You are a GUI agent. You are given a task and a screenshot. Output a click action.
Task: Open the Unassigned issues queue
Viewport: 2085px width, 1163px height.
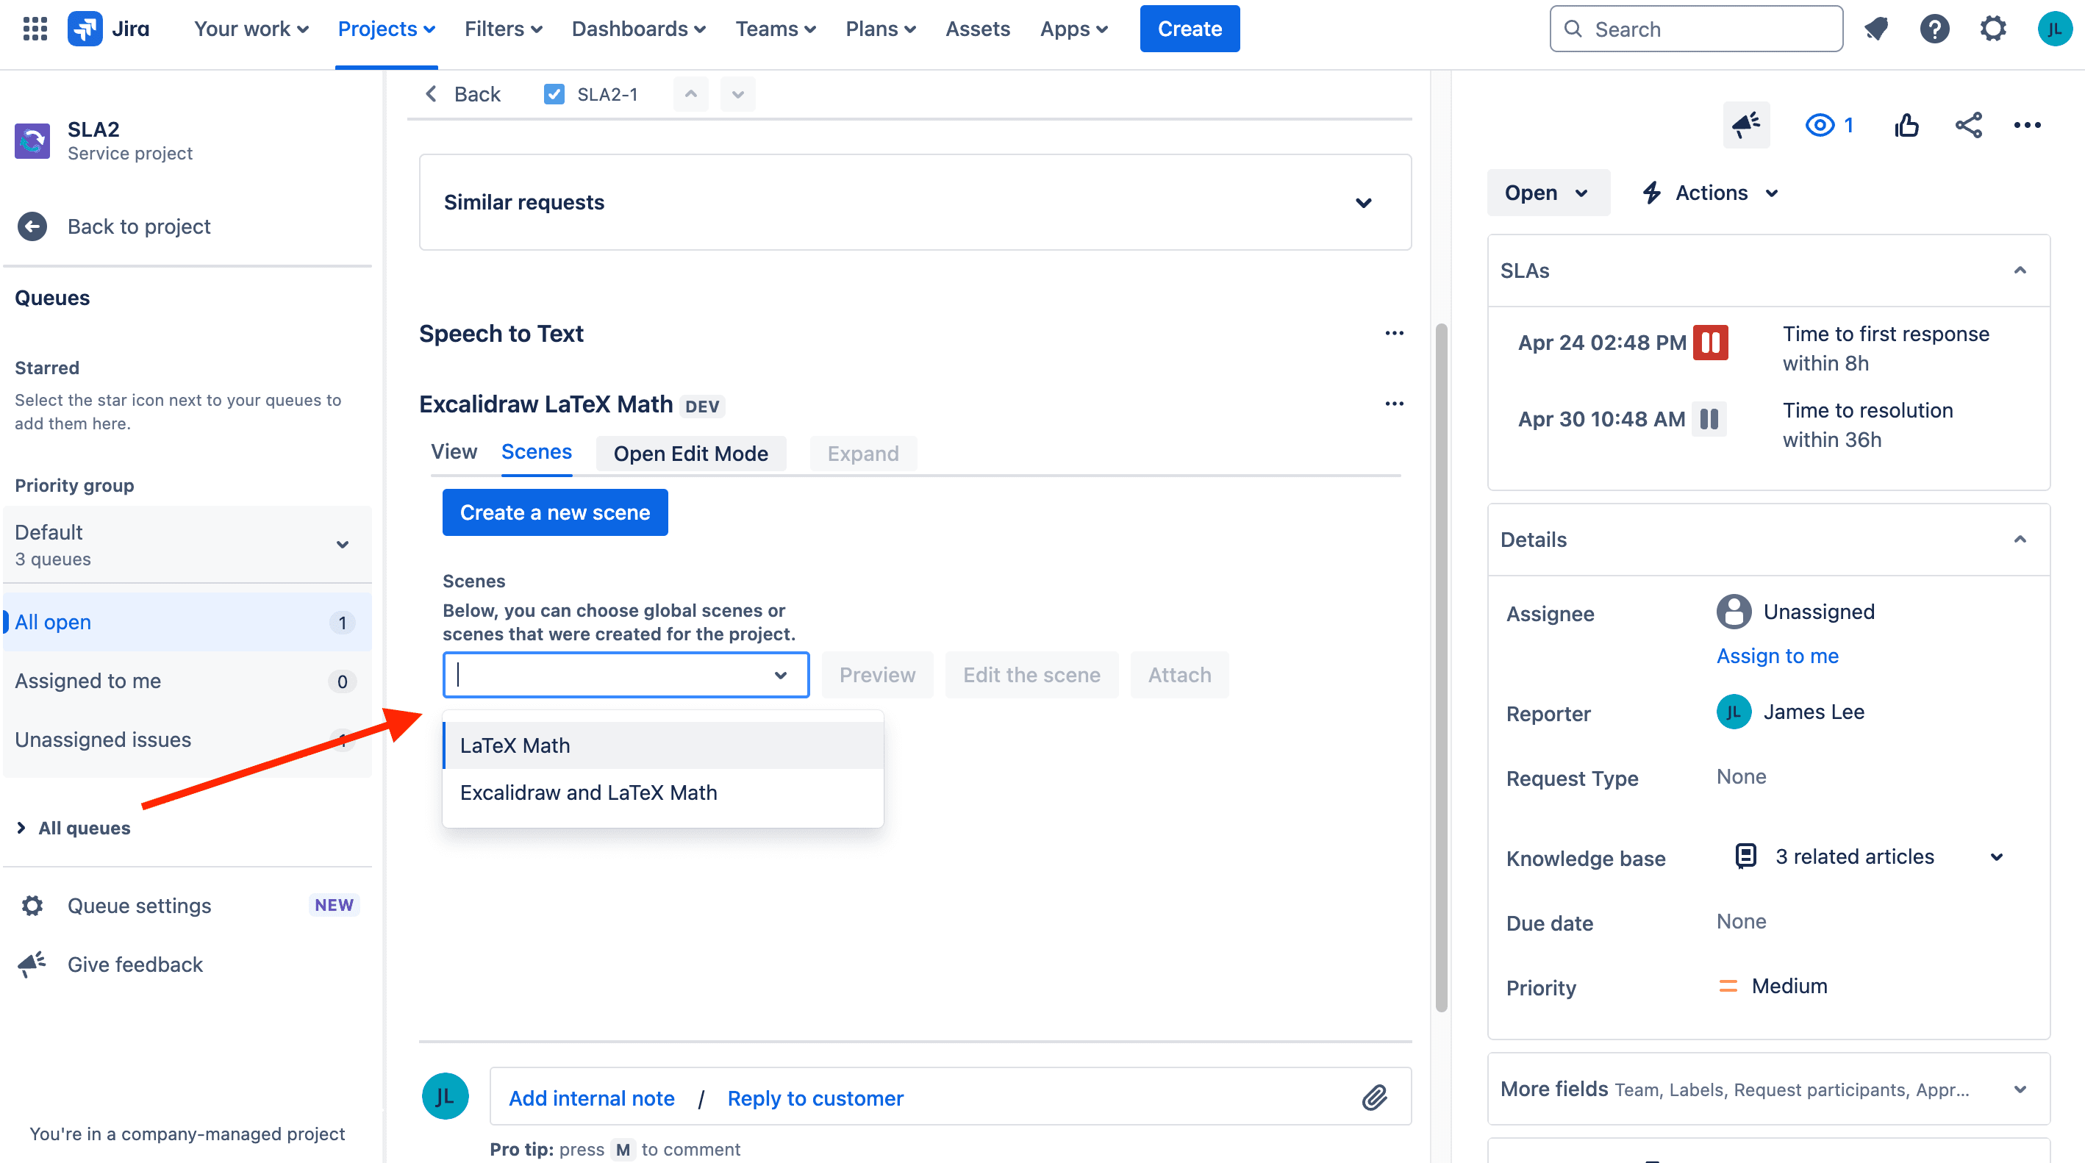pos(187,740)
